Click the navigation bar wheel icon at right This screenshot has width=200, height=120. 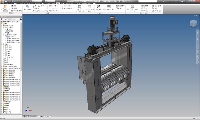pyautogui.click(x=198, y=33)
